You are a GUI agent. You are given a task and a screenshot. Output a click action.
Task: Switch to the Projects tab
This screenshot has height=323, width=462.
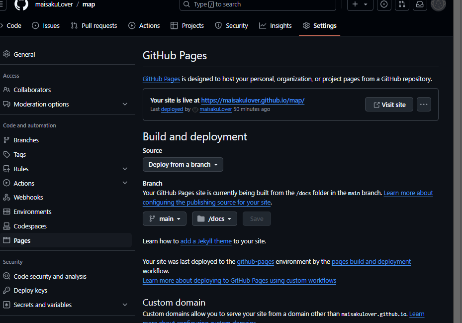coord(187,26)
